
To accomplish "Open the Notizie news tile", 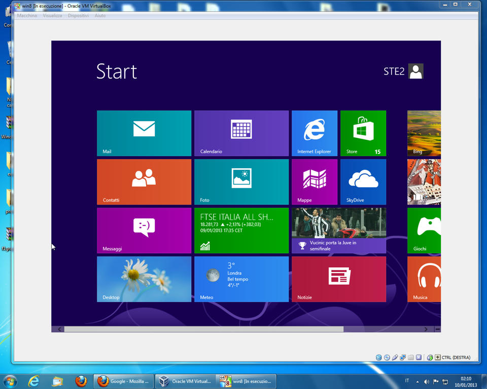I will click(x=339, y=279).
